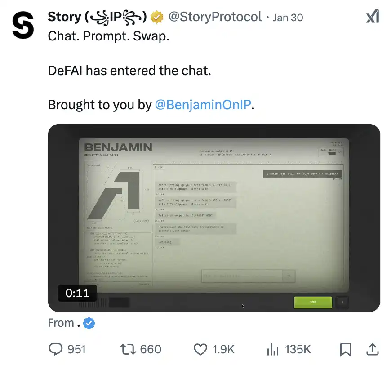Open the @BenjaminOnIP mention link
Screen dimensions: 391x365
point(203,104)
